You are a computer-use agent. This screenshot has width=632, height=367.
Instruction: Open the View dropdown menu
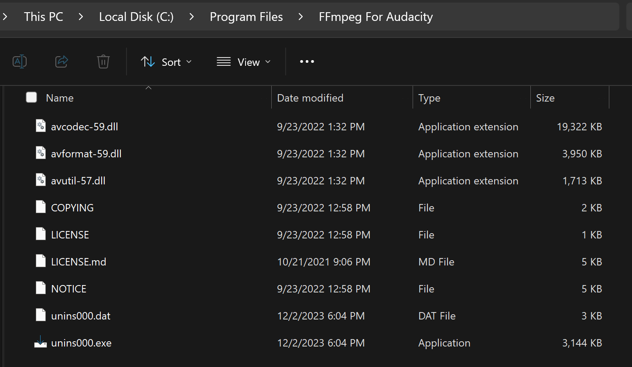pyautogui.click(x=244, y=62)
